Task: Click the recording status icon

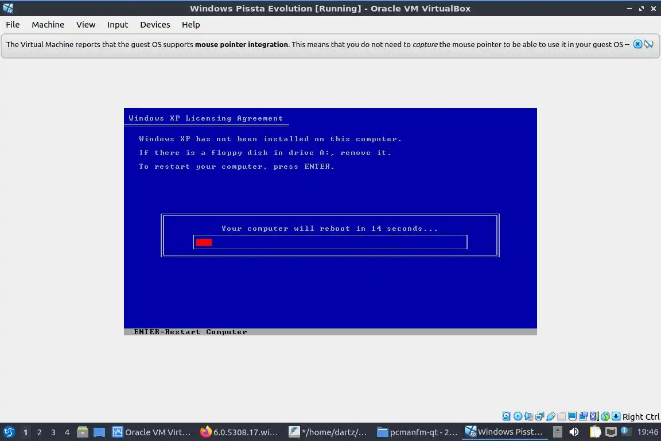Action: tap(584, 416)
